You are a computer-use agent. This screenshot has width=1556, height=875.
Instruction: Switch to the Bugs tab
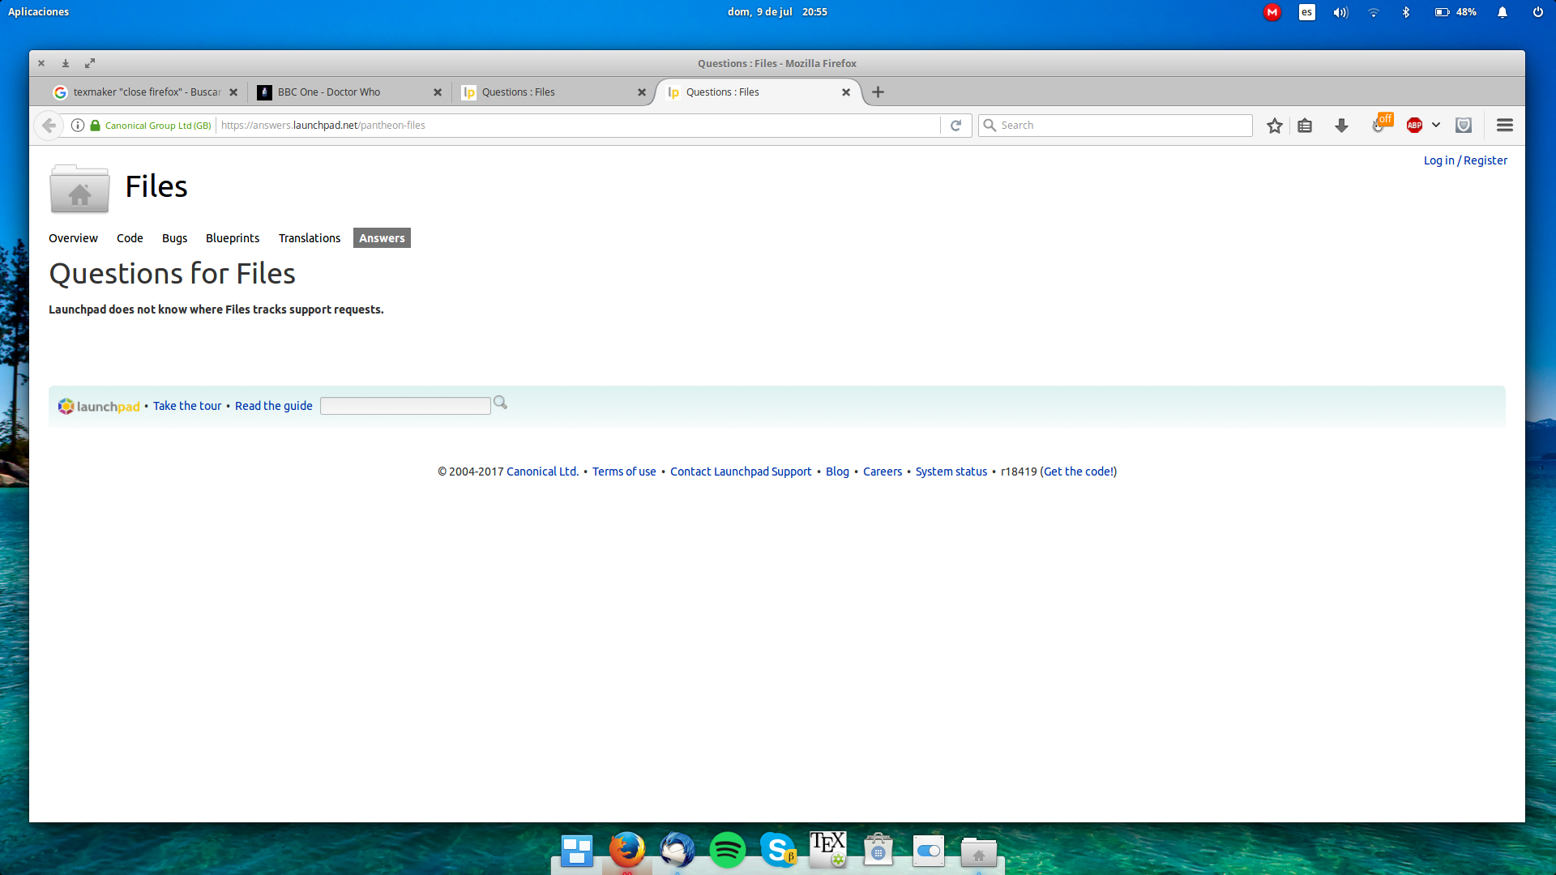pos(173,237)
